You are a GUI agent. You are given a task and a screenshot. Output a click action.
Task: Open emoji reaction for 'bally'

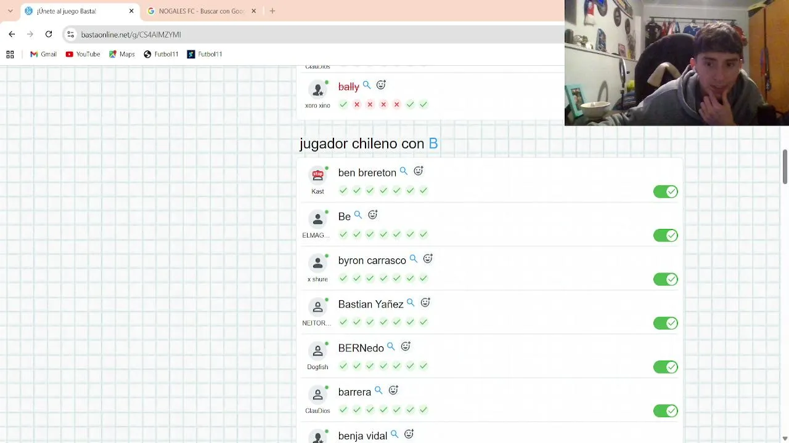(381, 84)
